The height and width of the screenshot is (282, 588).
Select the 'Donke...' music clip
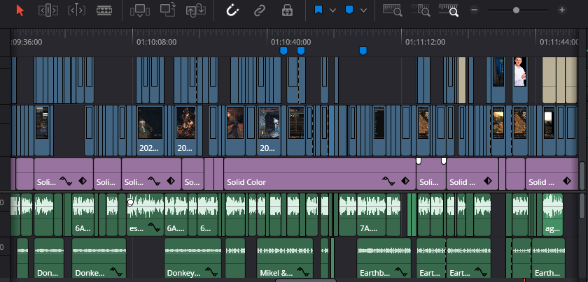99,258
